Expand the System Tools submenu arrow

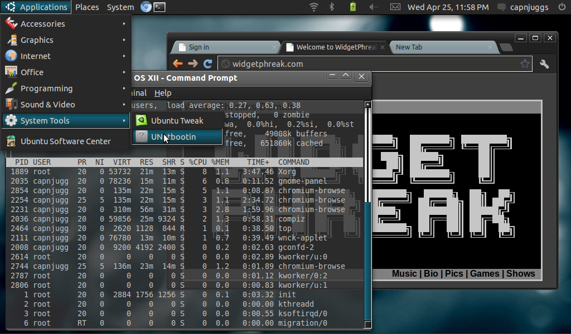tap(124, 121)
